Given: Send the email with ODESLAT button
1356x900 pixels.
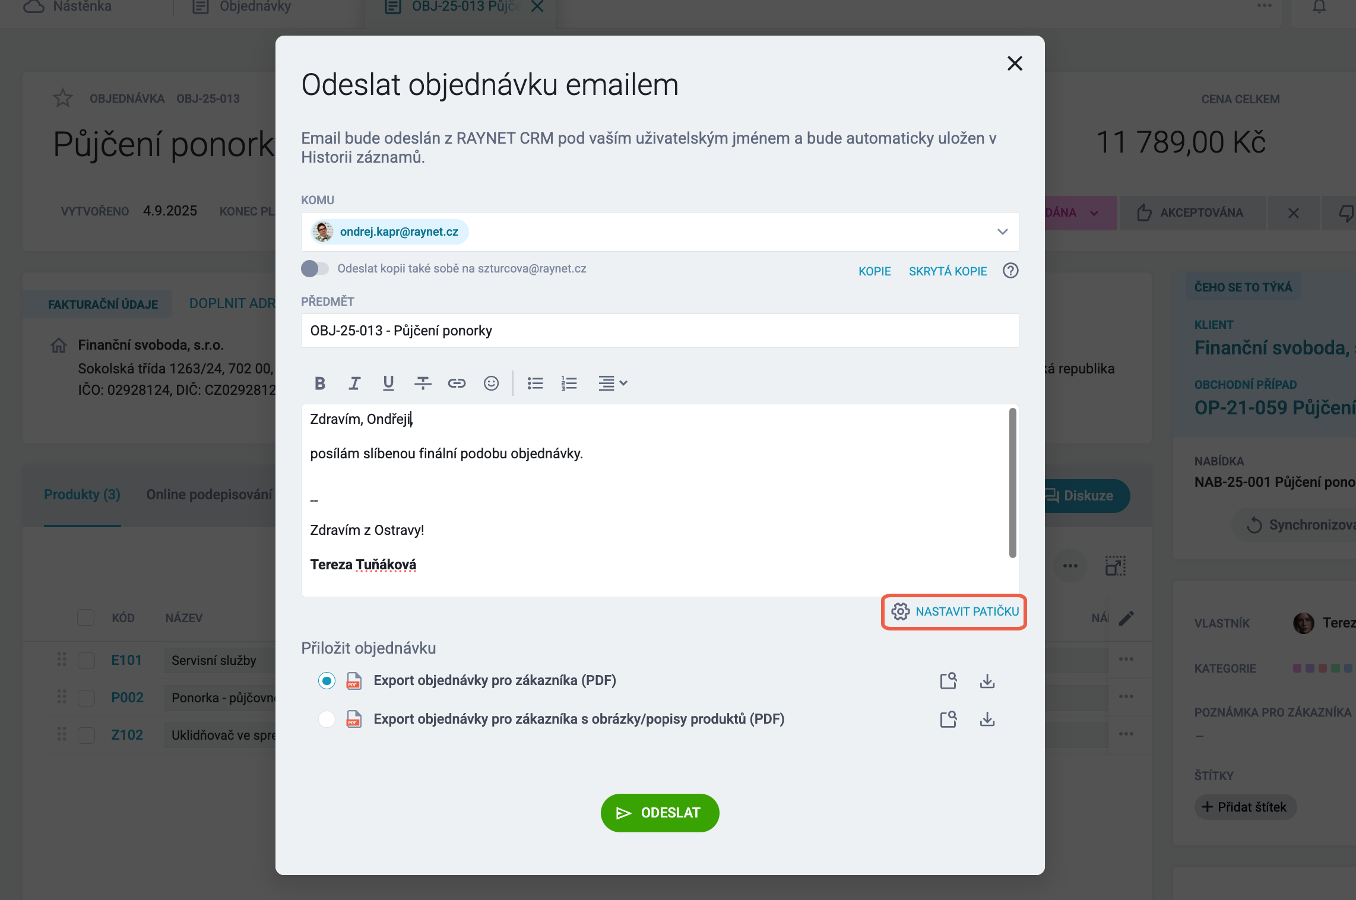Looking at the screenshot, I should 660,813.
